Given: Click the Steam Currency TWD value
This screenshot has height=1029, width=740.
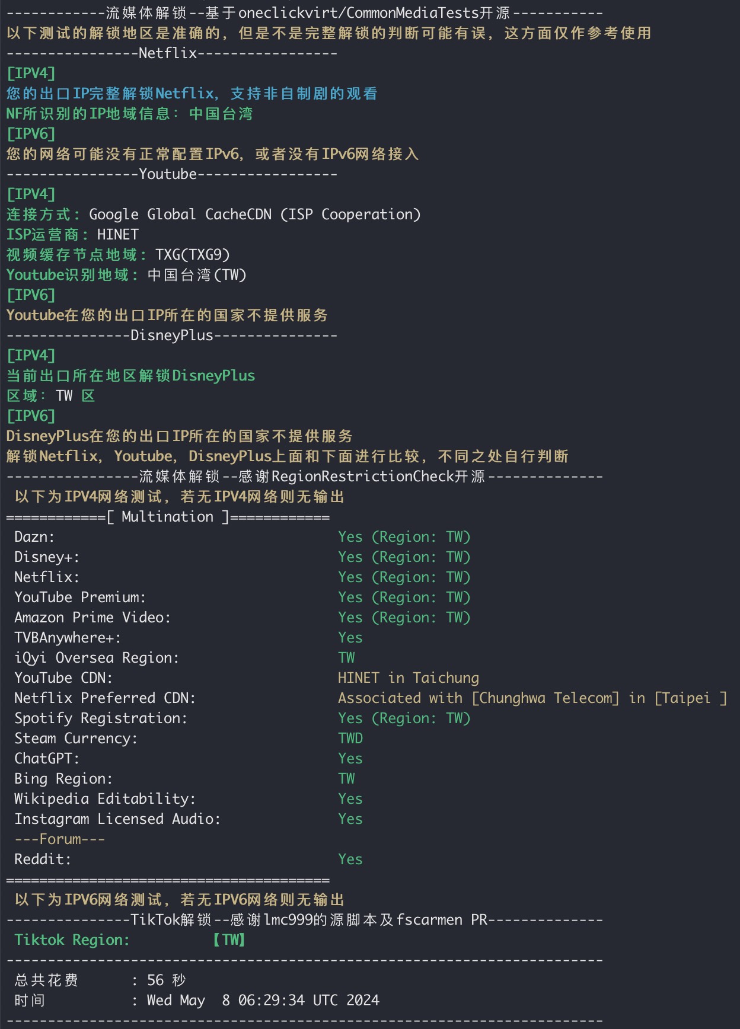Looking at the screenshot, I should pos(350,739).
